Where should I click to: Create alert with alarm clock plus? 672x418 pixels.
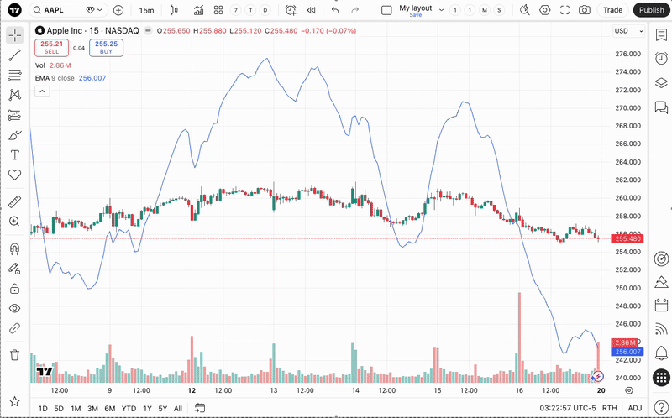coord(291,10)
